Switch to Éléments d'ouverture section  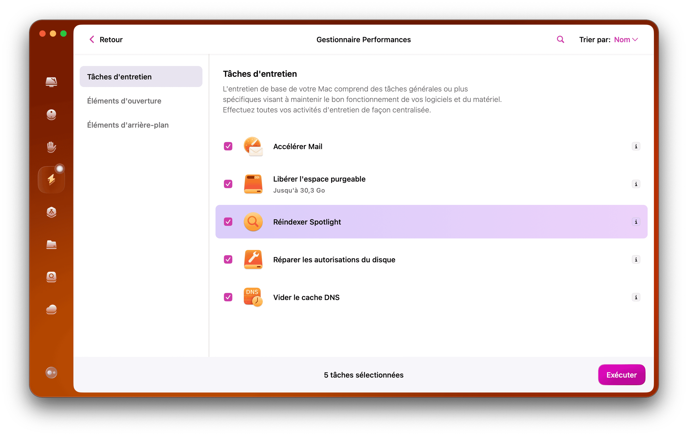click(124, 101)
